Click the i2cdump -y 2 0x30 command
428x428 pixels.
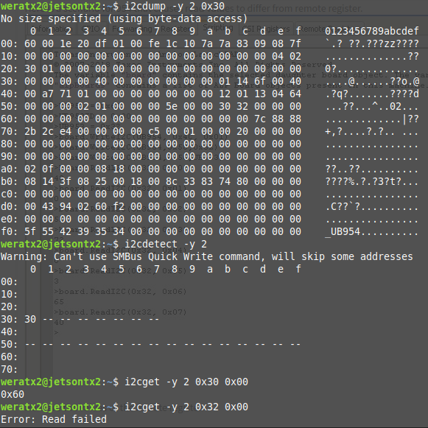pyautogui.click(x=175, y=6)
